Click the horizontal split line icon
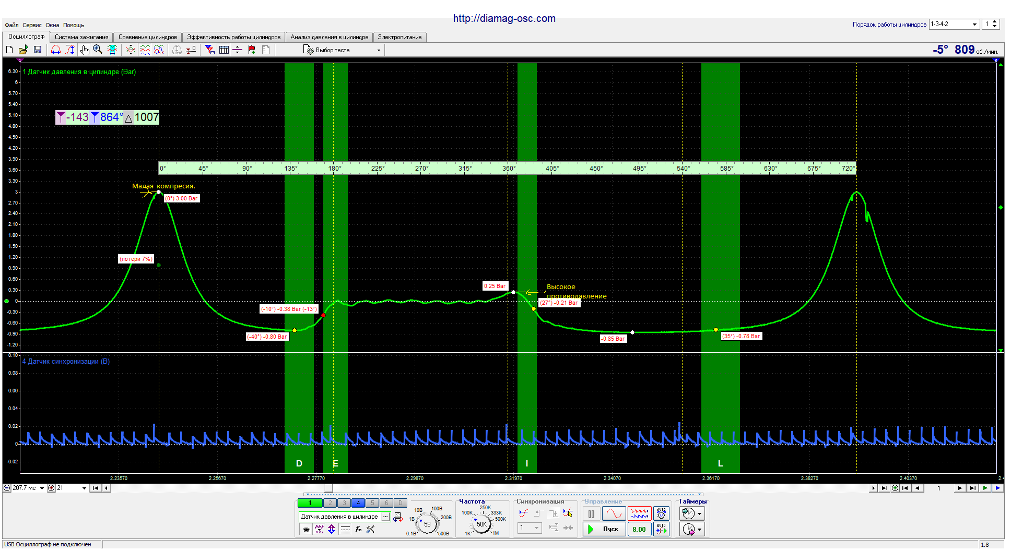The height and width of the screenshot is (551, 1011). [238, 50]
